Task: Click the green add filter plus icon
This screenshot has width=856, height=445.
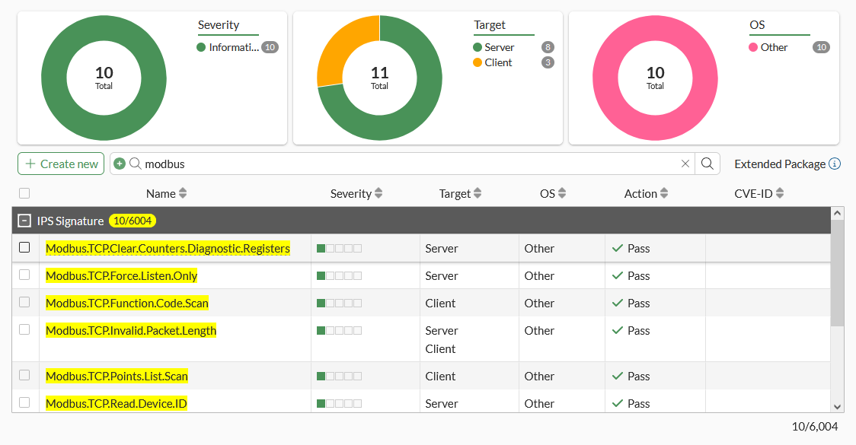Action: (120, 164)
